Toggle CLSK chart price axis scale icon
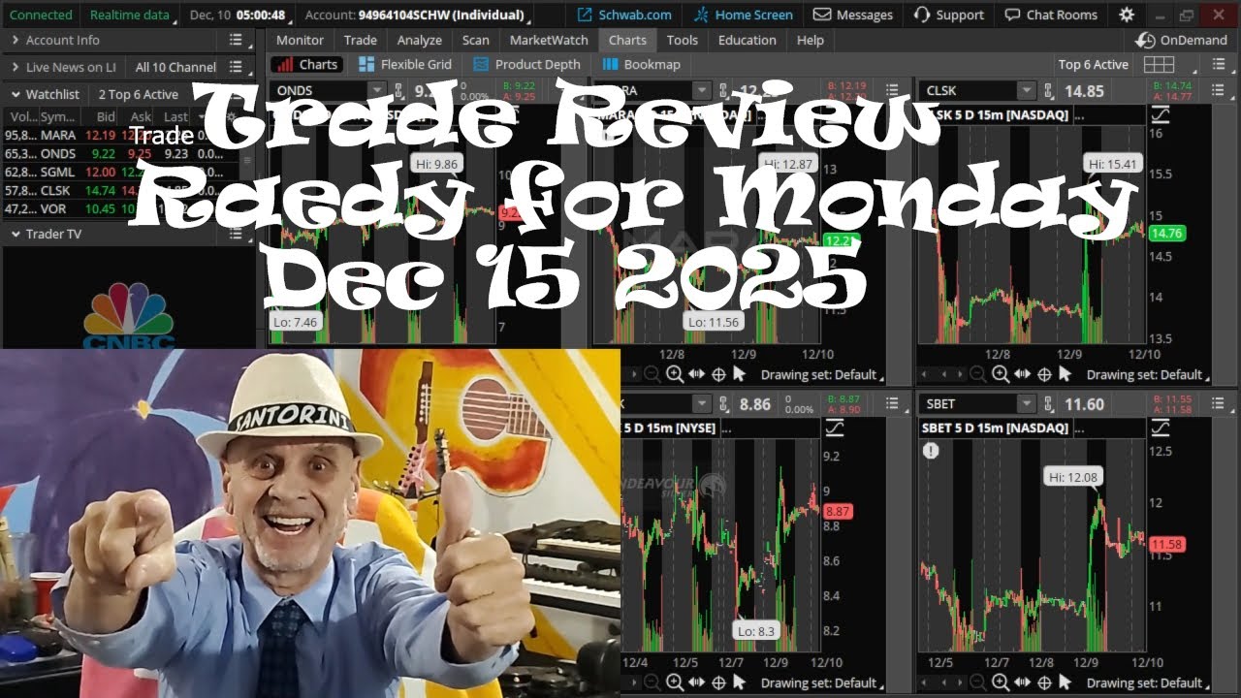1241x698 pixels. [x=1160, y=114]
